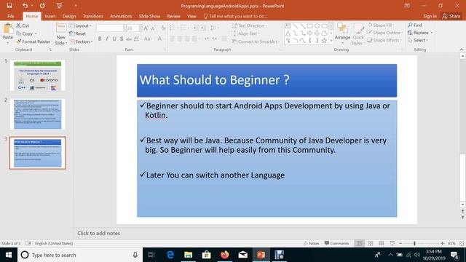Click the Tell me search box

[x=235, y=16]
